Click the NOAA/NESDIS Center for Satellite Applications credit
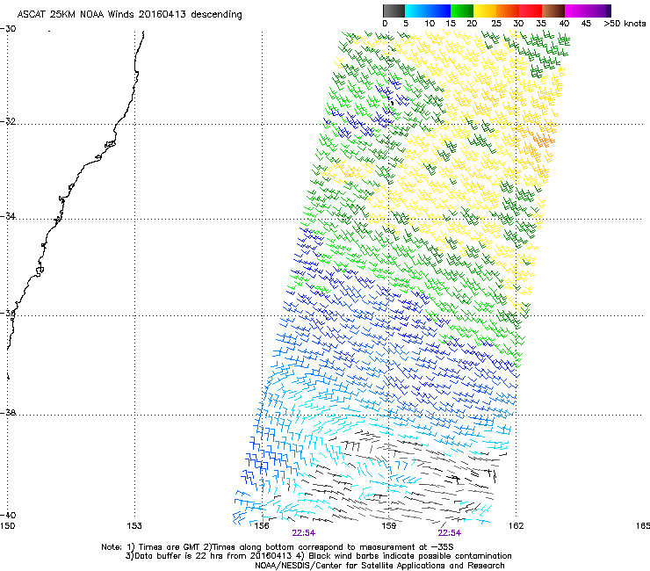 (x=379, y=566)
